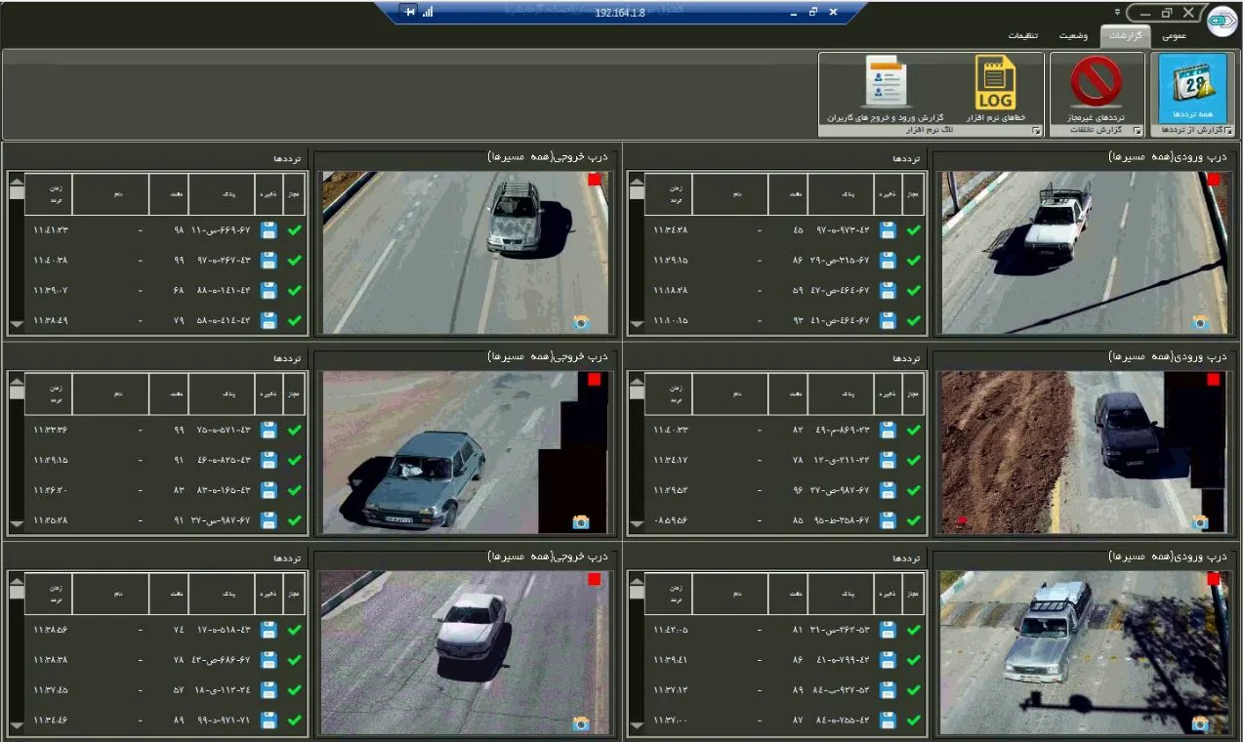Toggle the green check in the ۱۱:۳۹:۴۱ row
This screenshot has width=1243, height=742.
click(x=914, y=660)
